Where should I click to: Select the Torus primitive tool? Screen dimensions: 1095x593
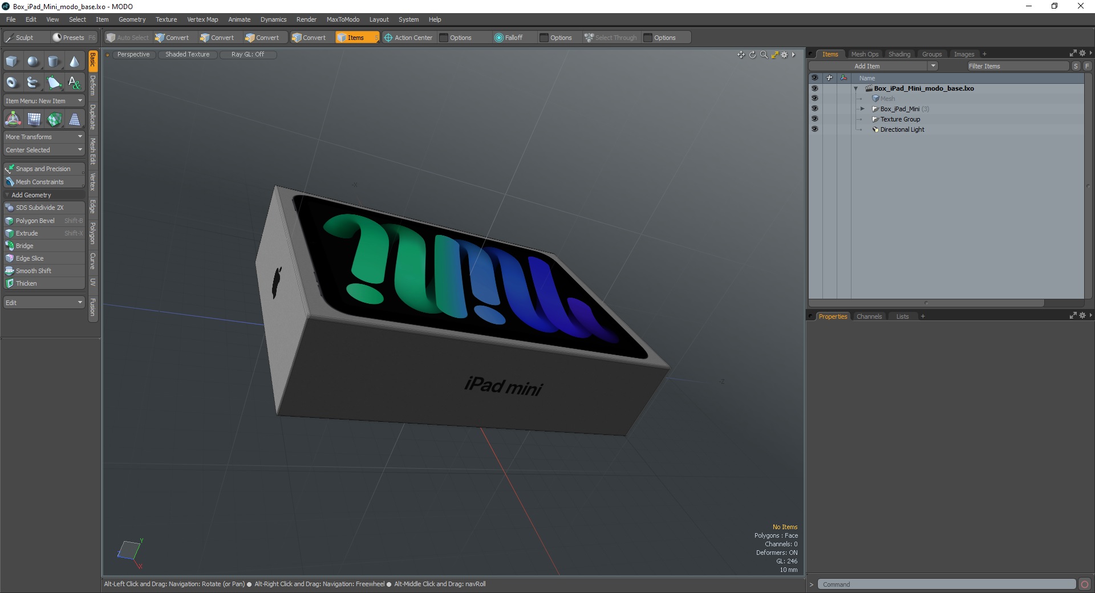tap(12, 82)
